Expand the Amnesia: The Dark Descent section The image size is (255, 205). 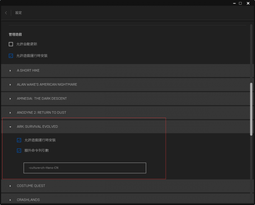tap(10, 98)
